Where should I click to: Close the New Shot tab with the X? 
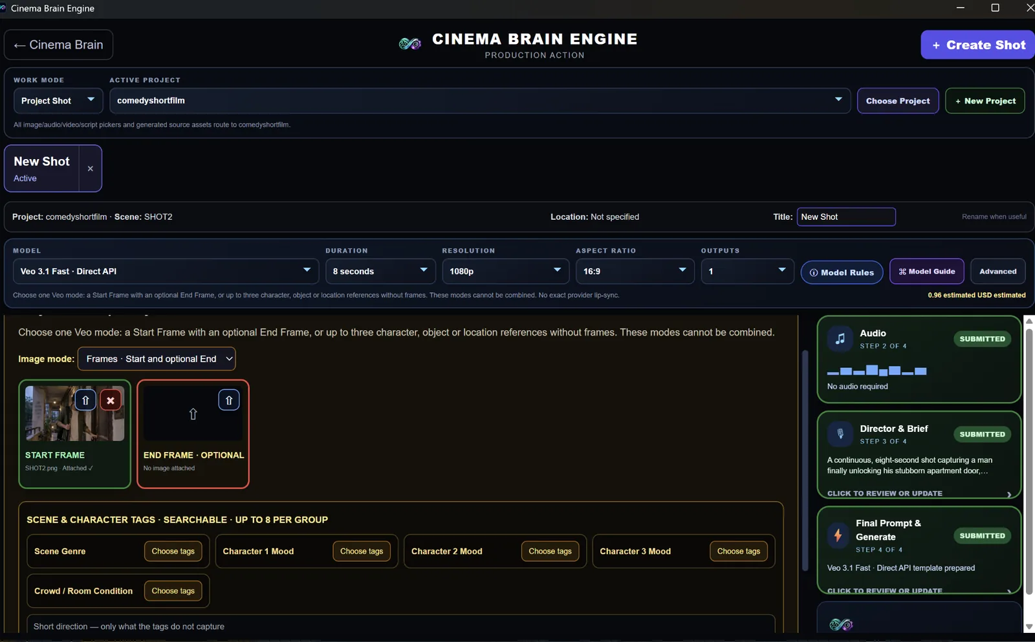tap(91, 169)
